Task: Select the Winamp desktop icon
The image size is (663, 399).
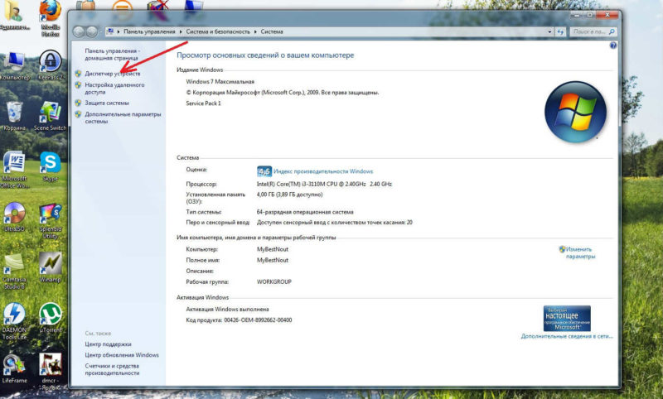Action: (x=51, y=265)
